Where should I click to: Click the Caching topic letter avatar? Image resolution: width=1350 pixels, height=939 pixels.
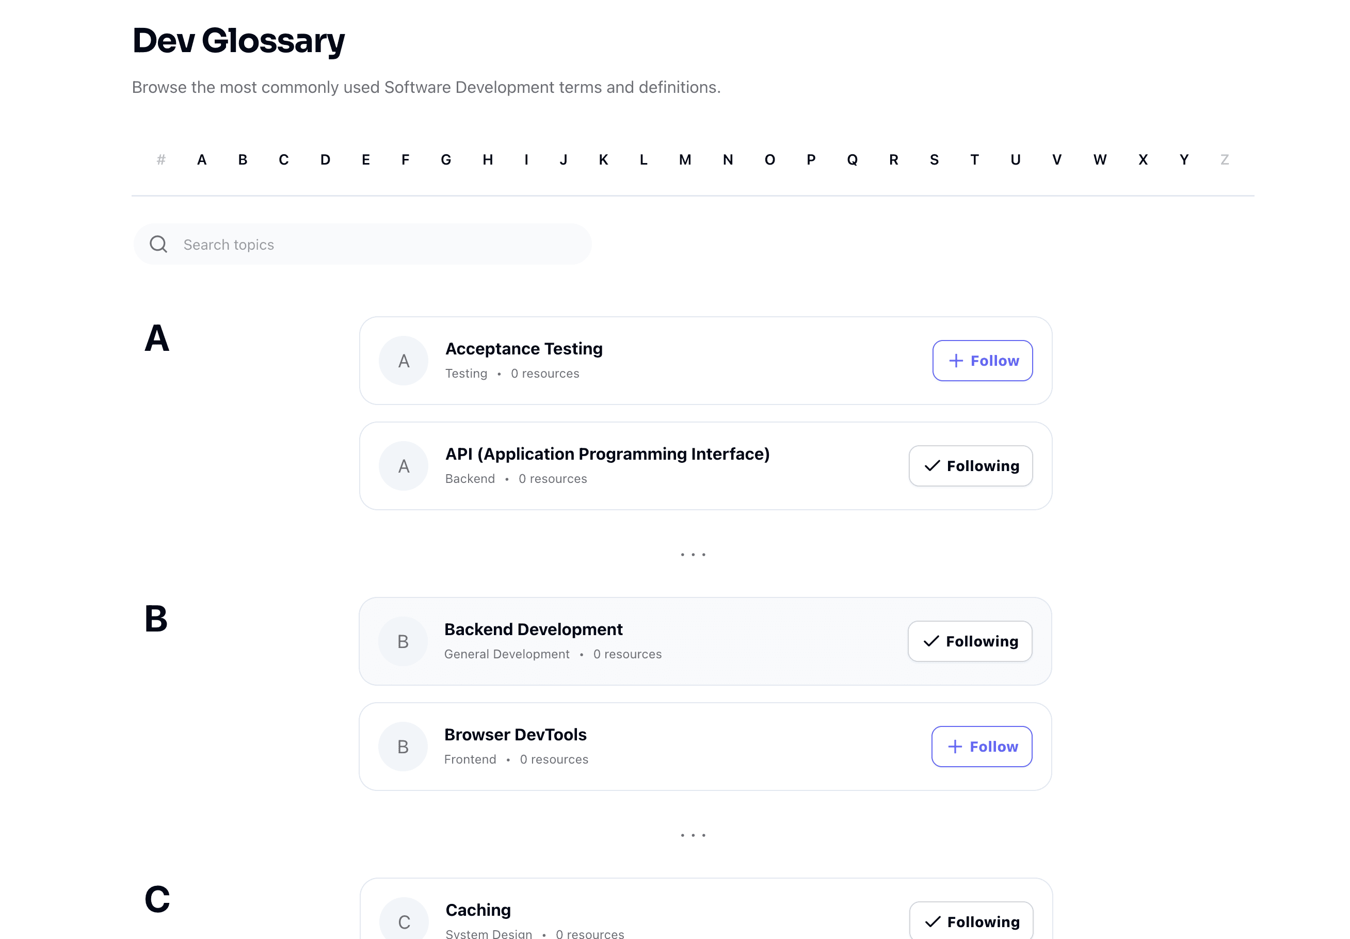point(404,920)
